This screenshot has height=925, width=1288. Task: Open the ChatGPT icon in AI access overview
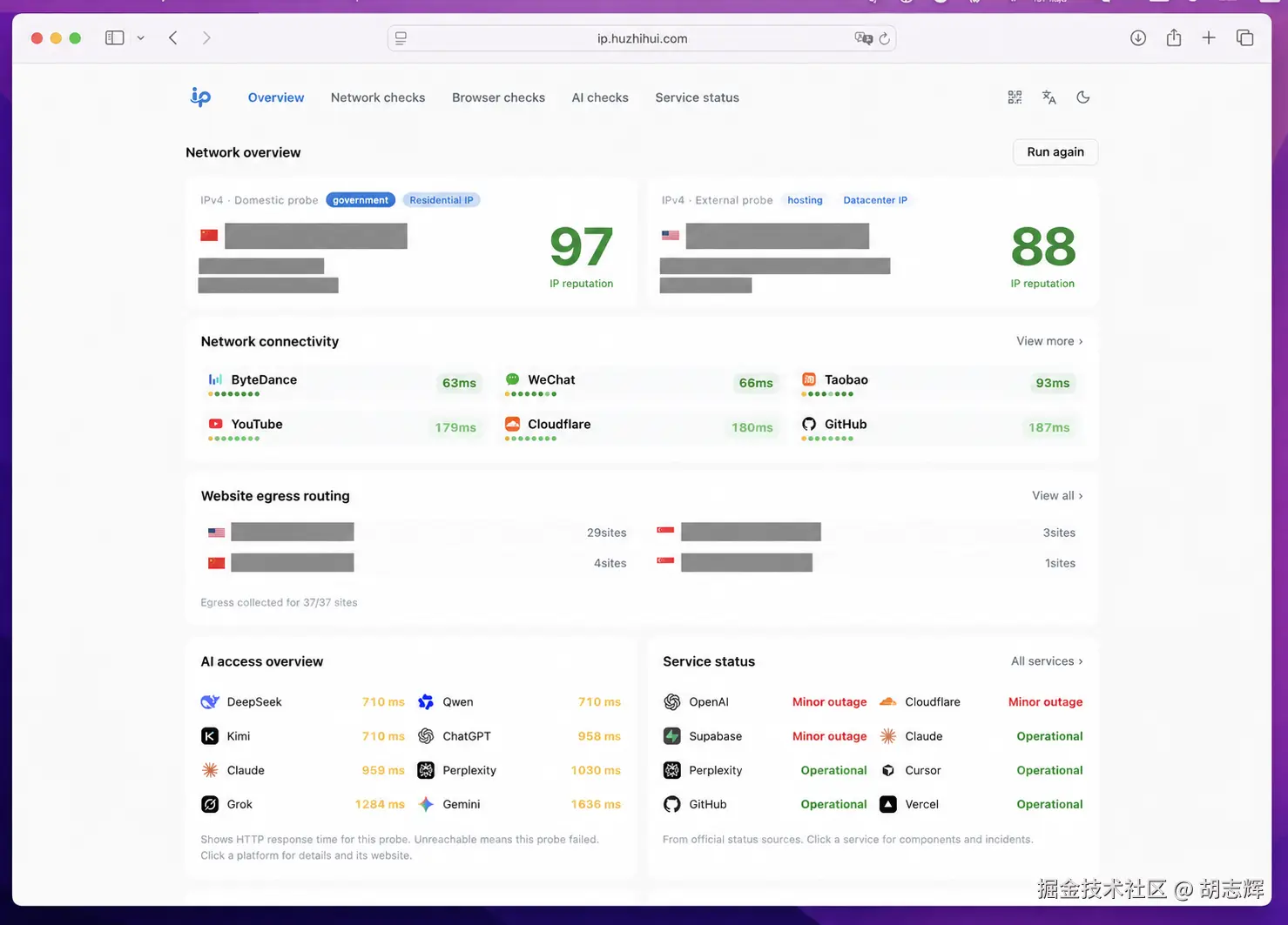[426, 736]
